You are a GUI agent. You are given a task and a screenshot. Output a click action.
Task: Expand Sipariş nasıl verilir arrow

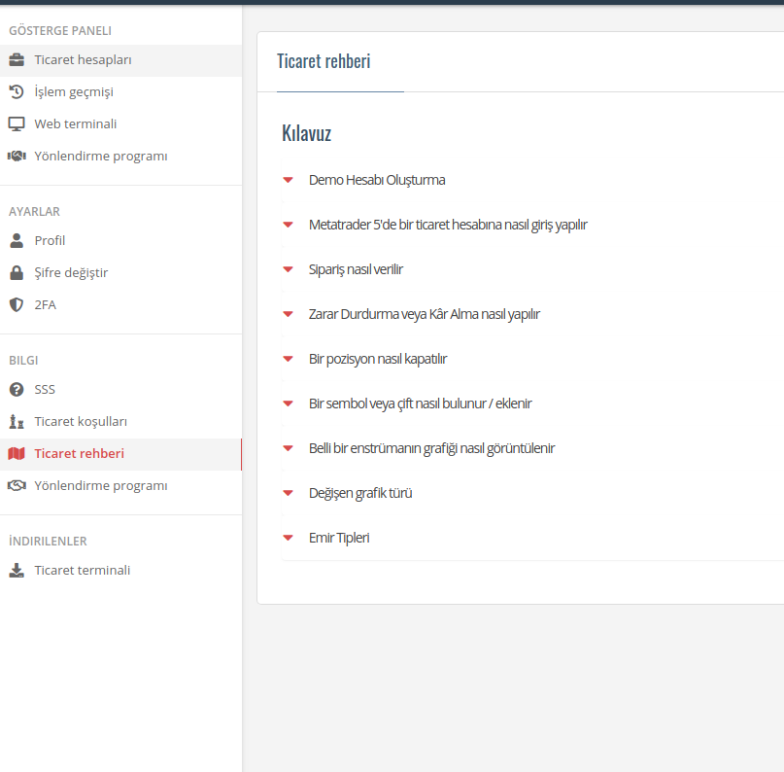tap(288, 269)
